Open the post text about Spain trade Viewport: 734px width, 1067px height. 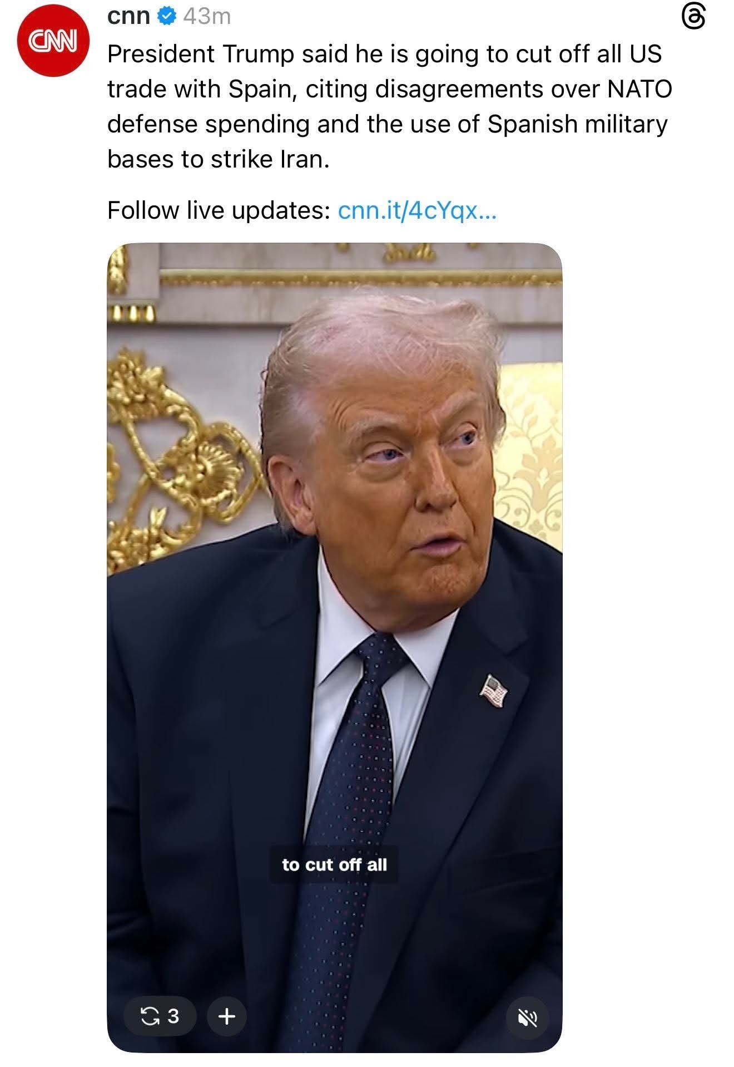[x=389, y=106]
